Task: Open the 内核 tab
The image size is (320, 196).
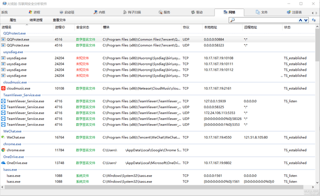Action: coord(99,12)
